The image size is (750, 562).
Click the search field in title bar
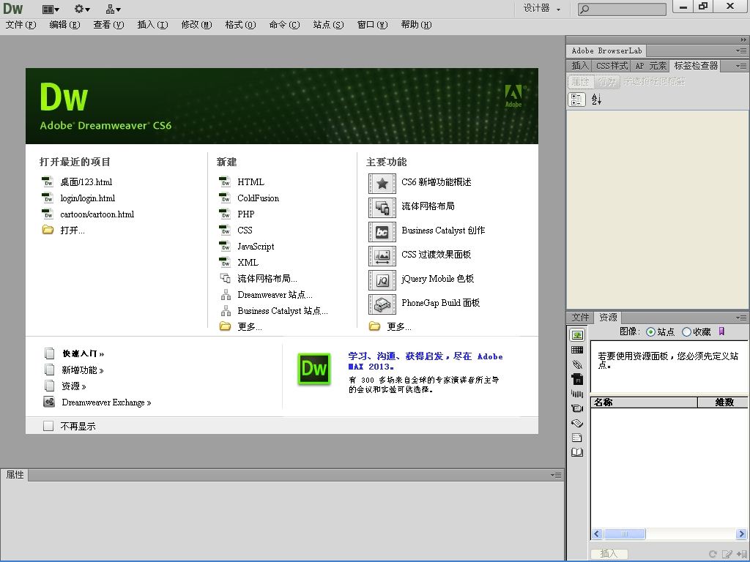622,9
